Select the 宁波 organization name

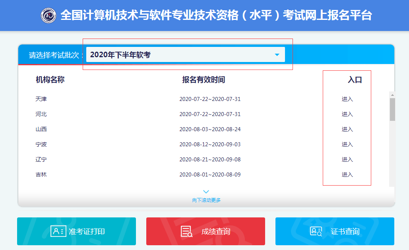(41, 145)
